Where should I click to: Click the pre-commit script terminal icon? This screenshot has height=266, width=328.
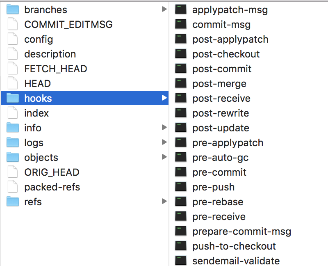click(181, 172)
